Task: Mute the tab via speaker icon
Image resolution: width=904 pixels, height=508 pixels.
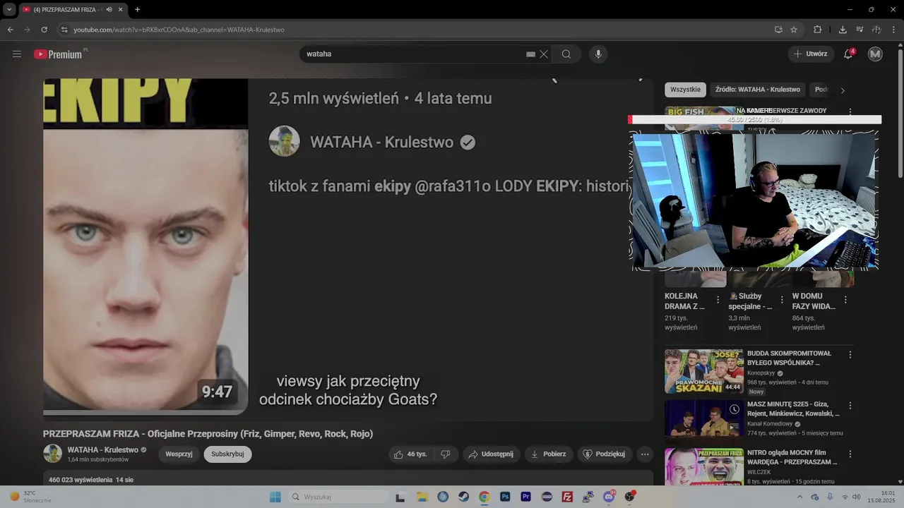Action: point(109,10)
